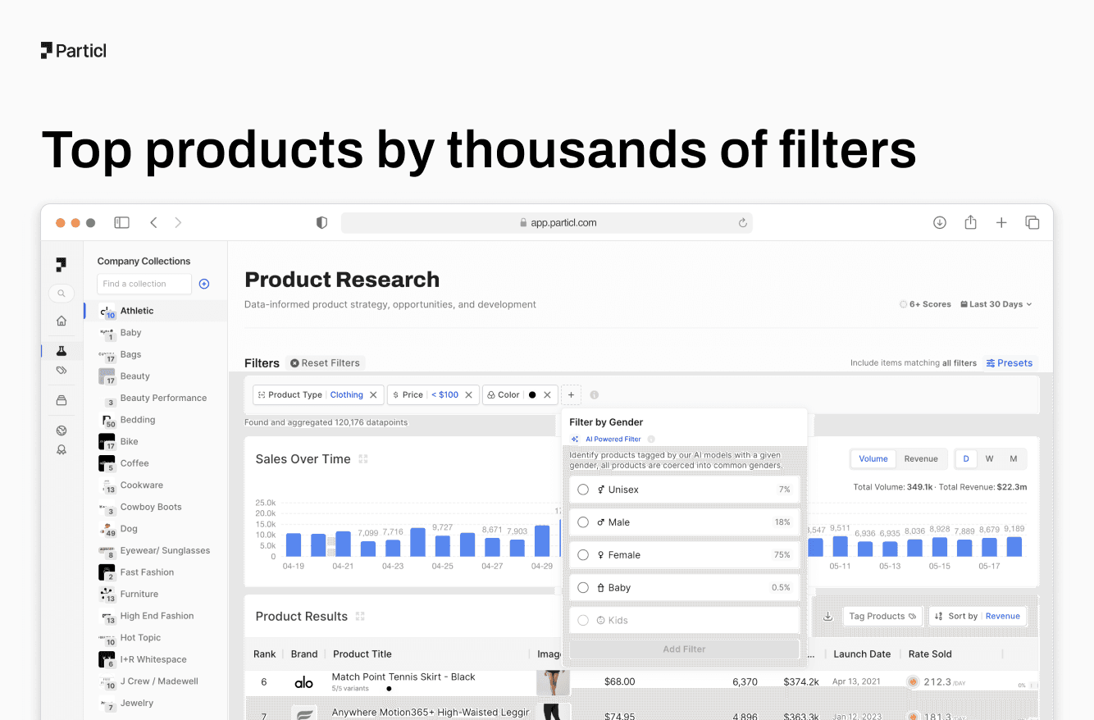The image size is (1094, 720).
Task: Open the Sort by Revenue dropdown
Action: pyautogui.click(x=978, y=616)
